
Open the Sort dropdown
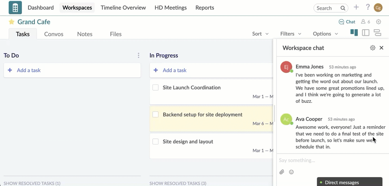(x=260, y=34)
